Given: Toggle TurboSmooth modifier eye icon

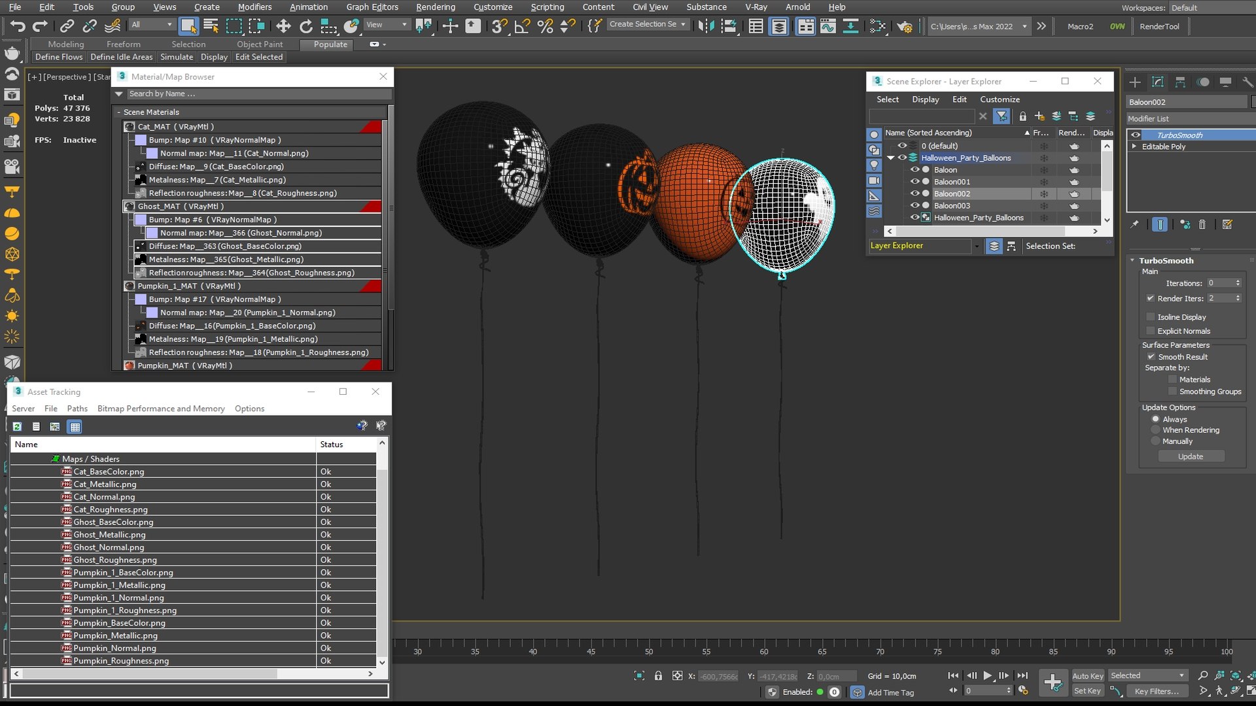Looking at the screenshot, I should click(x=1136, y=135).
